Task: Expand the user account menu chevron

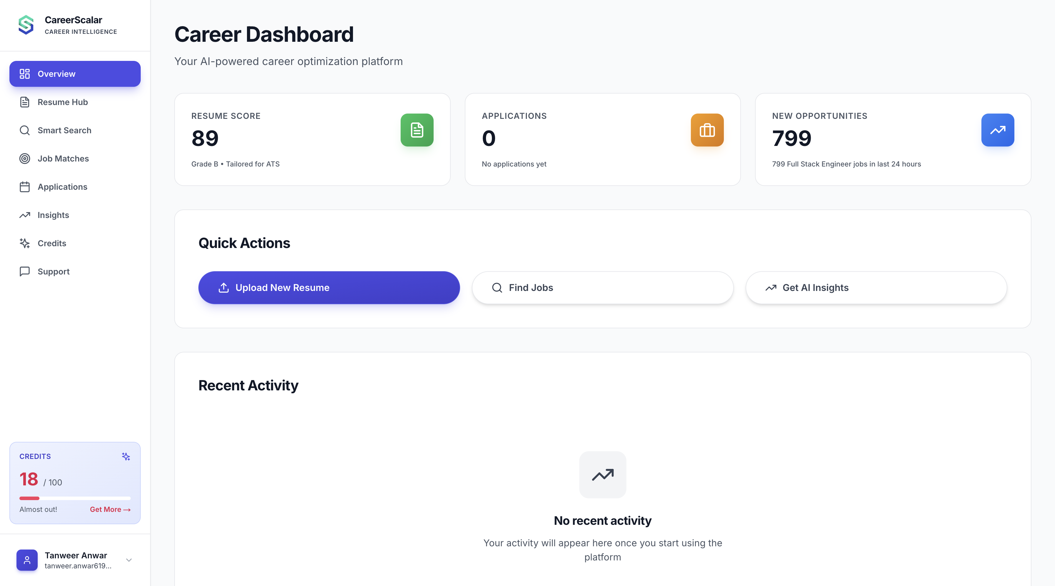Action: coord(129,560)
